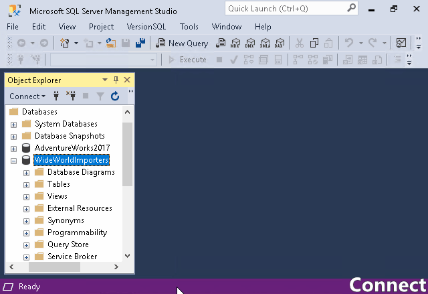The image size is (428, 294).
Task: Click the New Project toolbar icon
Action: click(65, 43)
